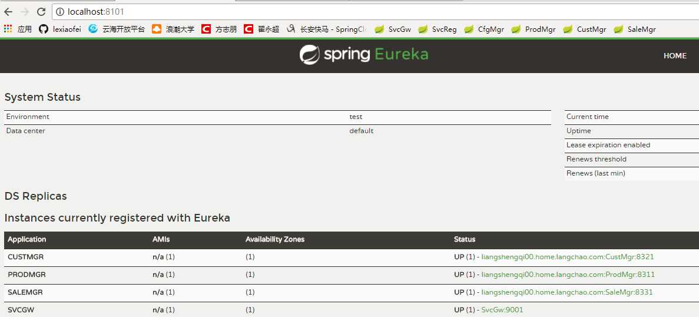Screen dimensions: 699x317
Task: Click the Spring Eureka logo
Action: click(x=364, y=55)
